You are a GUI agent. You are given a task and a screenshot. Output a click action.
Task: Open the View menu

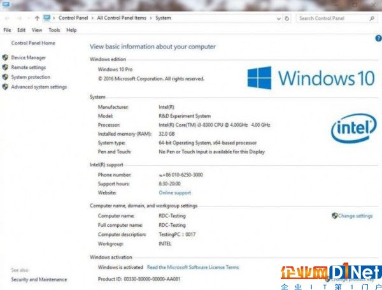pos(37,30)
